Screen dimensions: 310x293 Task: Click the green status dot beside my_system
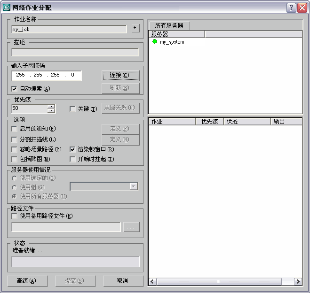pyautogui.click(x=155, y=41)
